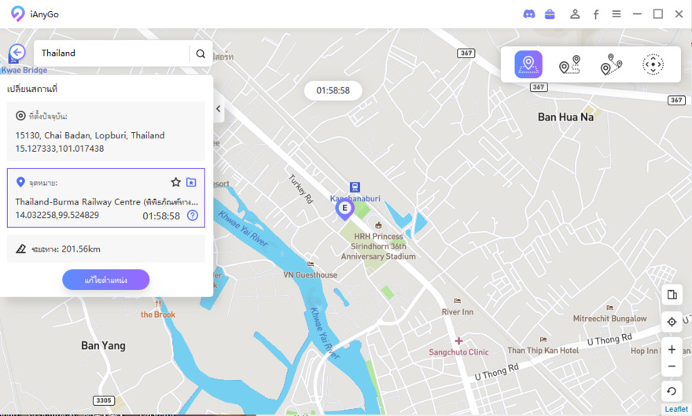Click the River Inn map label
Viewport: 692px width, 416px height.
pyautogui.click(x=458, y=312)
